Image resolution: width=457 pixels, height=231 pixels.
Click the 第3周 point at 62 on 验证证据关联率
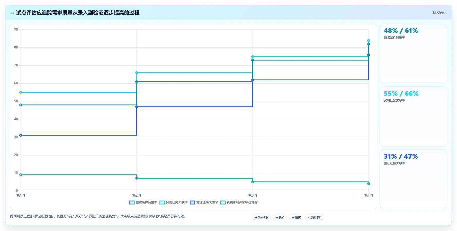[x=253, y=80]
